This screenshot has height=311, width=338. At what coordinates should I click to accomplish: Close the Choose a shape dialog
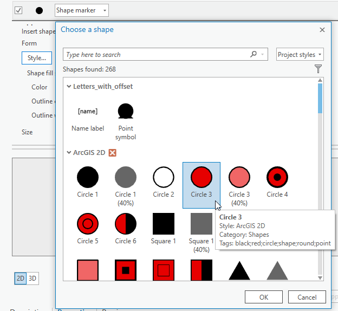tap(322, 30)
